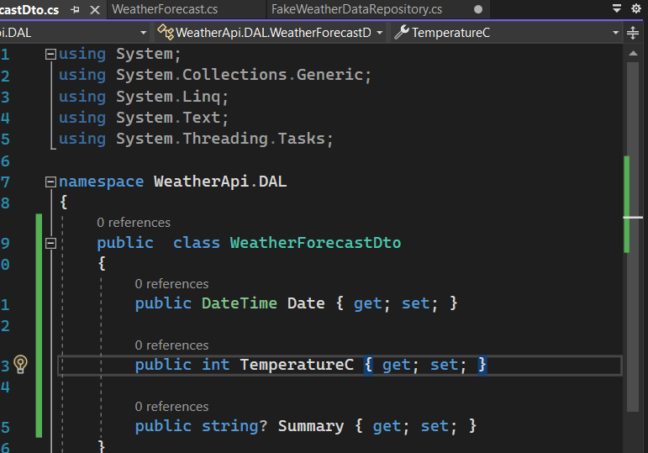Image resolution: width=648 pixels, height=453 pixels.
Task: Click the unsaved dot on FakeWeatherDataRepository.cs tab
Action: pos(478,9)
